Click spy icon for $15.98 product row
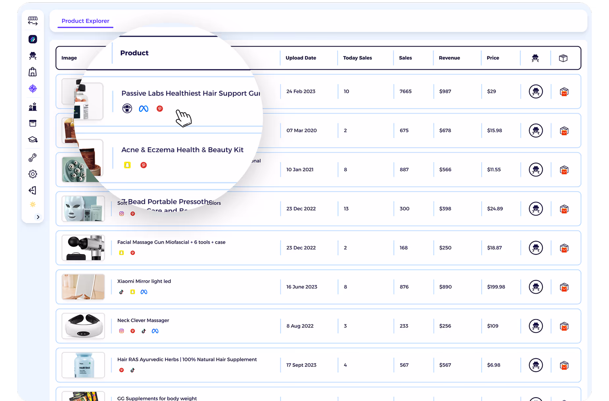The image size is (609, 401). (536, 131)
